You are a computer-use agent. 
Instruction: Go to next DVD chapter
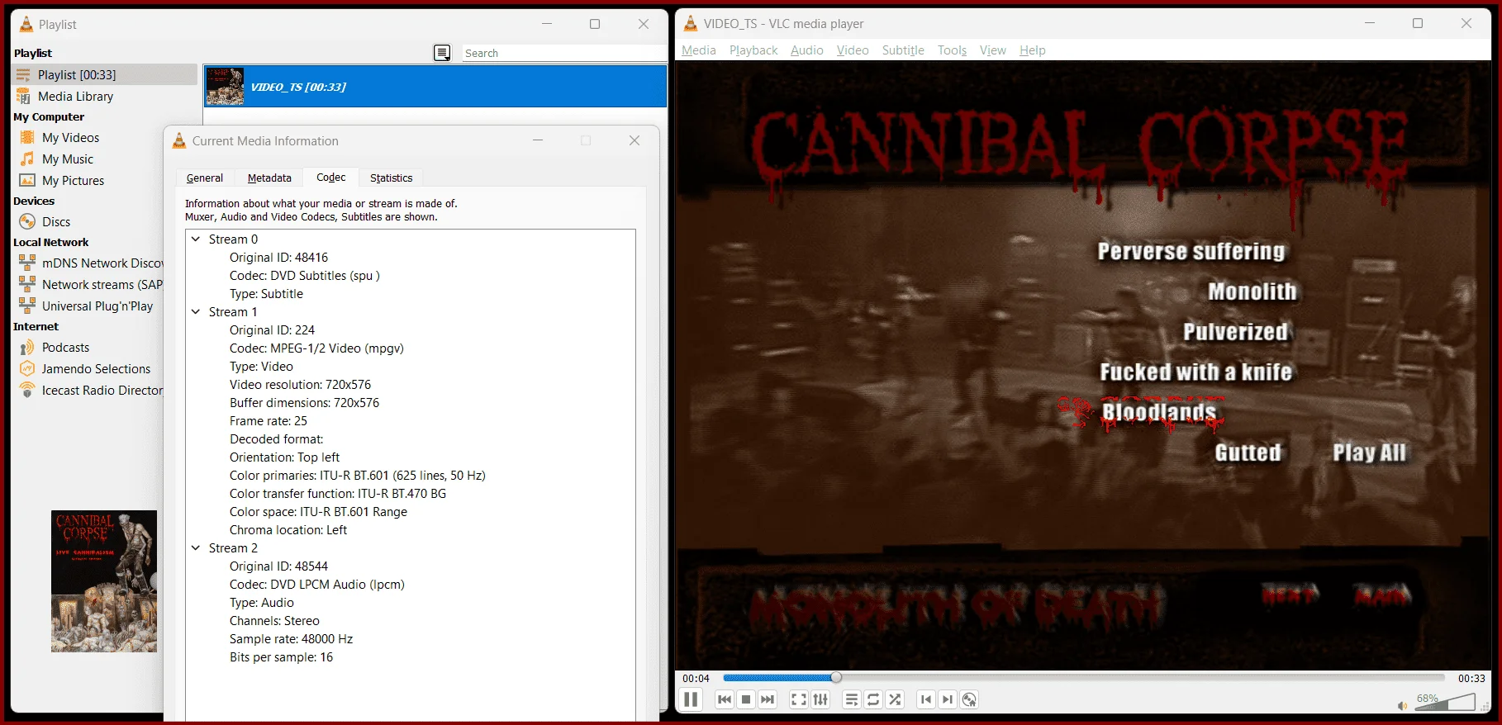(x=948, y=699)
